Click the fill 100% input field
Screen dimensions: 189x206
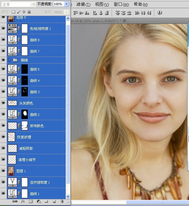click(x=58, y=12)
